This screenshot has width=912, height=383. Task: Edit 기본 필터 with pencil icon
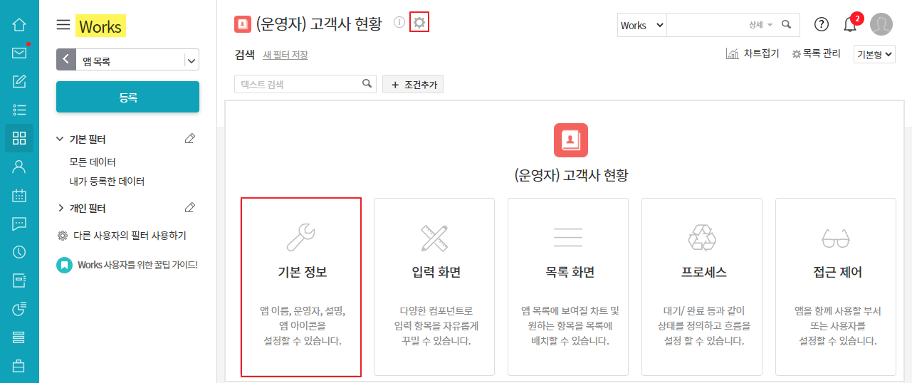tap(189, 139)
